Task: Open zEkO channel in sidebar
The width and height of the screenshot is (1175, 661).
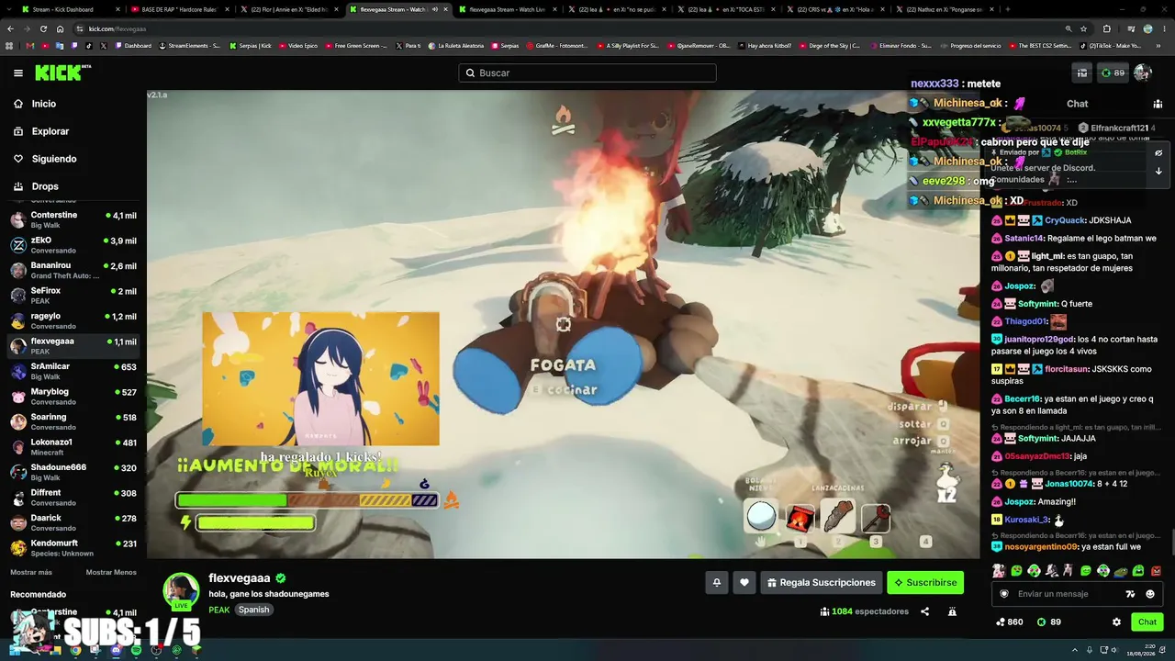Action: tap(73, 245)
